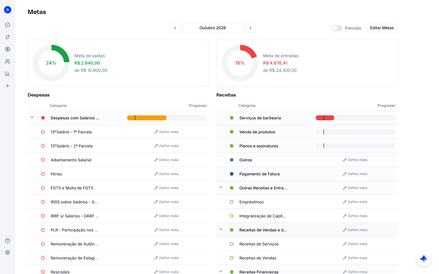Click Definir meta for 13°Salário - 1ª Parcela
Screen dimensions: 439x274
(166, 132)
